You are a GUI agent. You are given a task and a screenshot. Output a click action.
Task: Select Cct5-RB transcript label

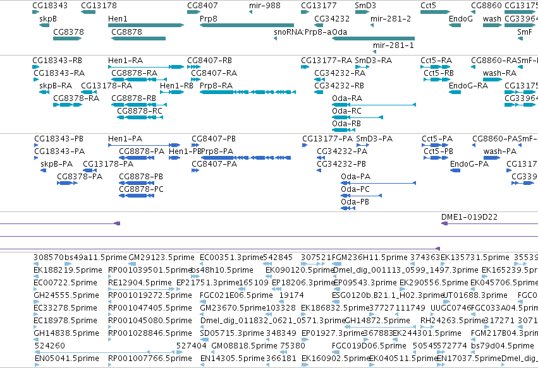pyautogui.click(x=439, y=73)
